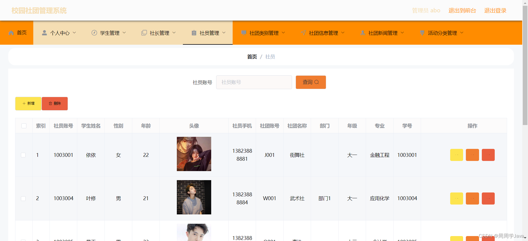Expand 社团新闻管理 dropdown arrow
The height and width of the screenshot is (241, 528).
[x=402, y=33]
